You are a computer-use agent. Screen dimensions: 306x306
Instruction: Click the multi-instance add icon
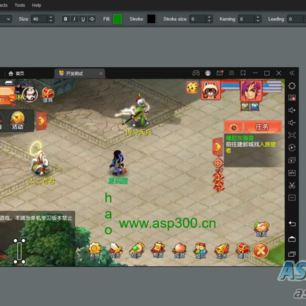292,160
